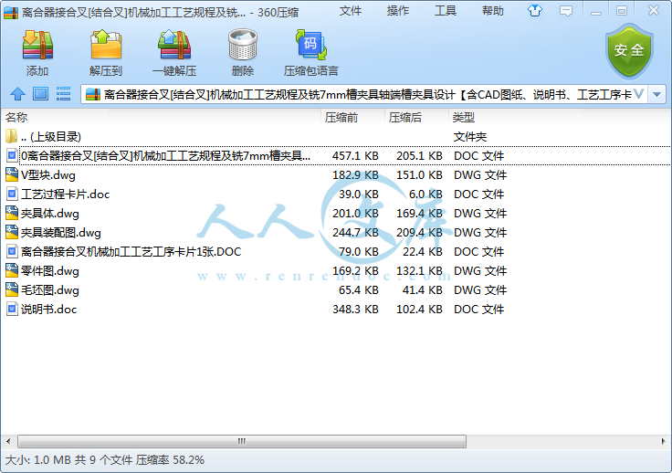Click the 一键解压 one-click extract icon
Image resolution: width=672 pixels, height=473 pixels.
(x=174, y=45)
